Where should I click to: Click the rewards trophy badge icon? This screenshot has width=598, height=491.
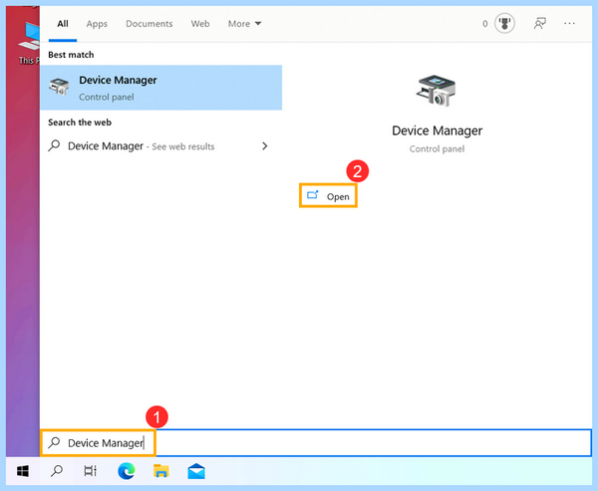pos(504,24)
